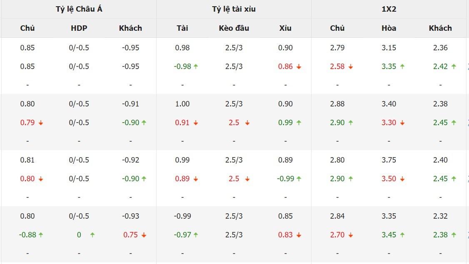Click the green up arrow beside 3.45

coord(402,235)
